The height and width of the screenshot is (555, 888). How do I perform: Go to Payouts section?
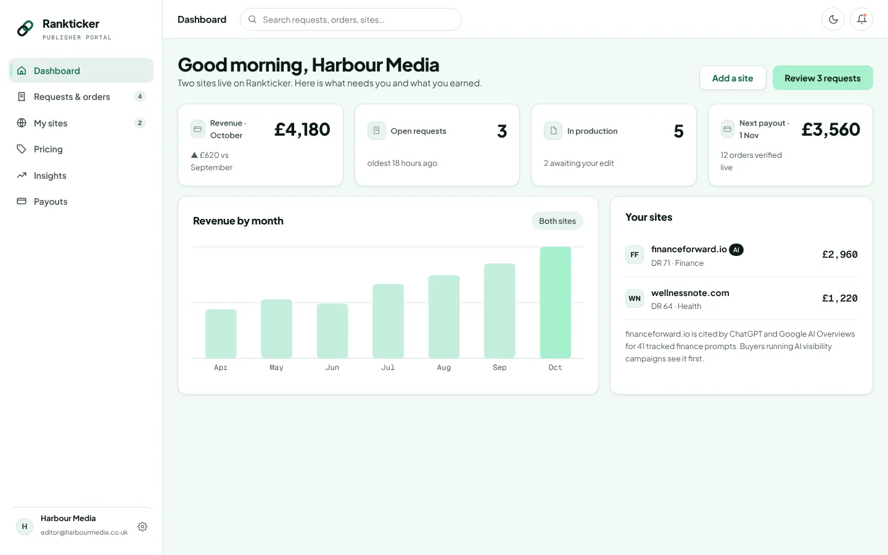tap(81, 202)
